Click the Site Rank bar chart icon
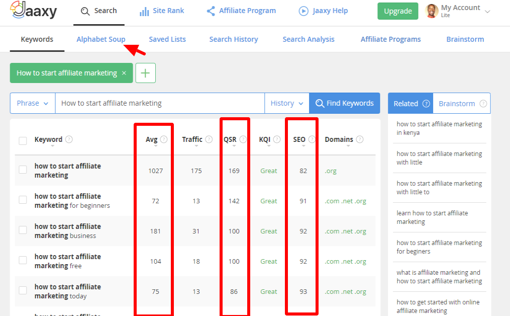The image size is (510, 316). [144, 12]
